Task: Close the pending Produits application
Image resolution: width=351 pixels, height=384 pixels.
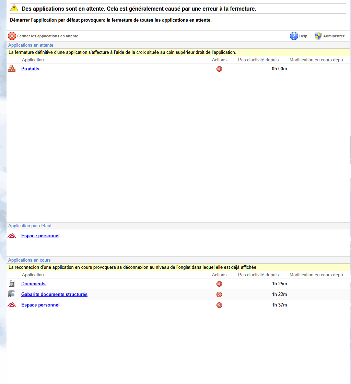Action: (219, 69)
